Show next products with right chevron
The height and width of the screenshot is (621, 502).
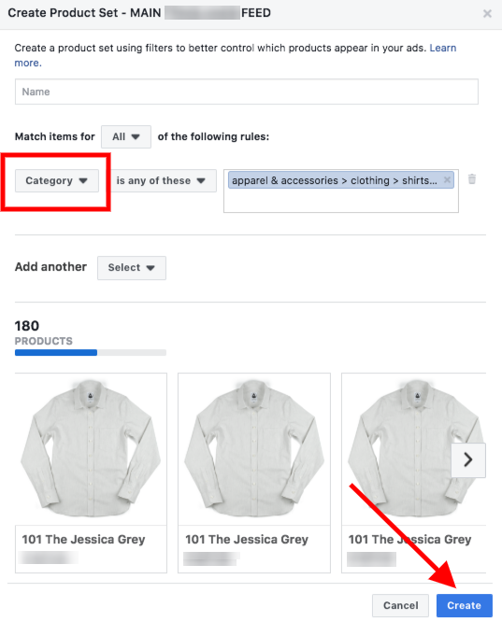click(x=468, y=459)
